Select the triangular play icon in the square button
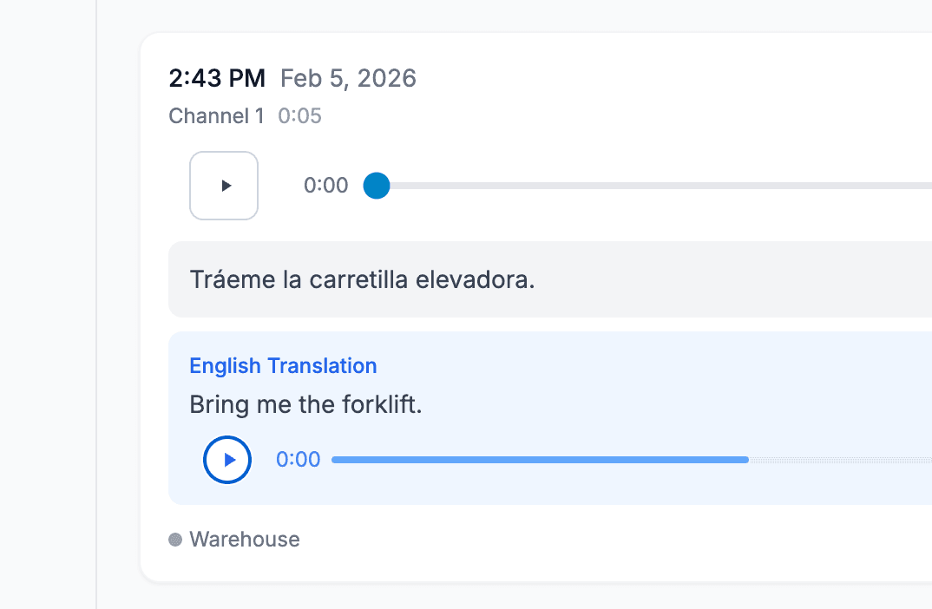The image size is (932, 609). [224, 185]
